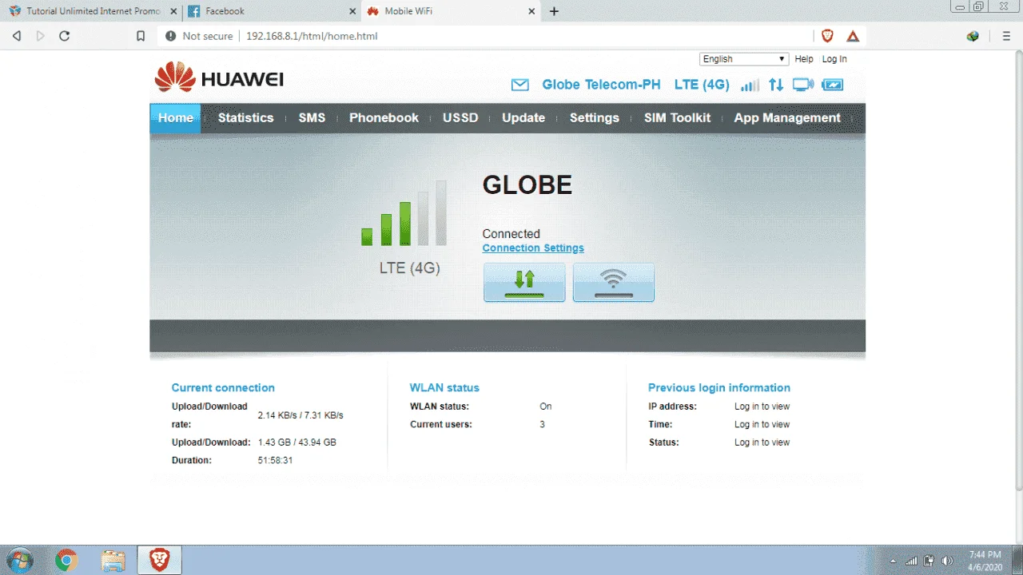The height and width of the screenshot is (575, 1023).
Task: Click the GLOBE carrier title
Action: click(x=527, y=185)
